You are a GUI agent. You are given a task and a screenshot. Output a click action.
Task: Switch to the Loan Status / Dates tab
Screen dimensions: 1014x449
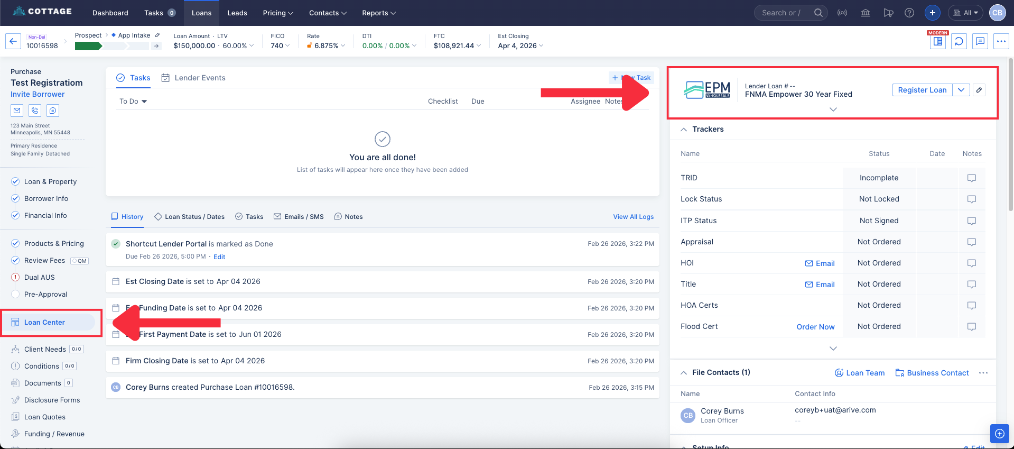point(190,217)
